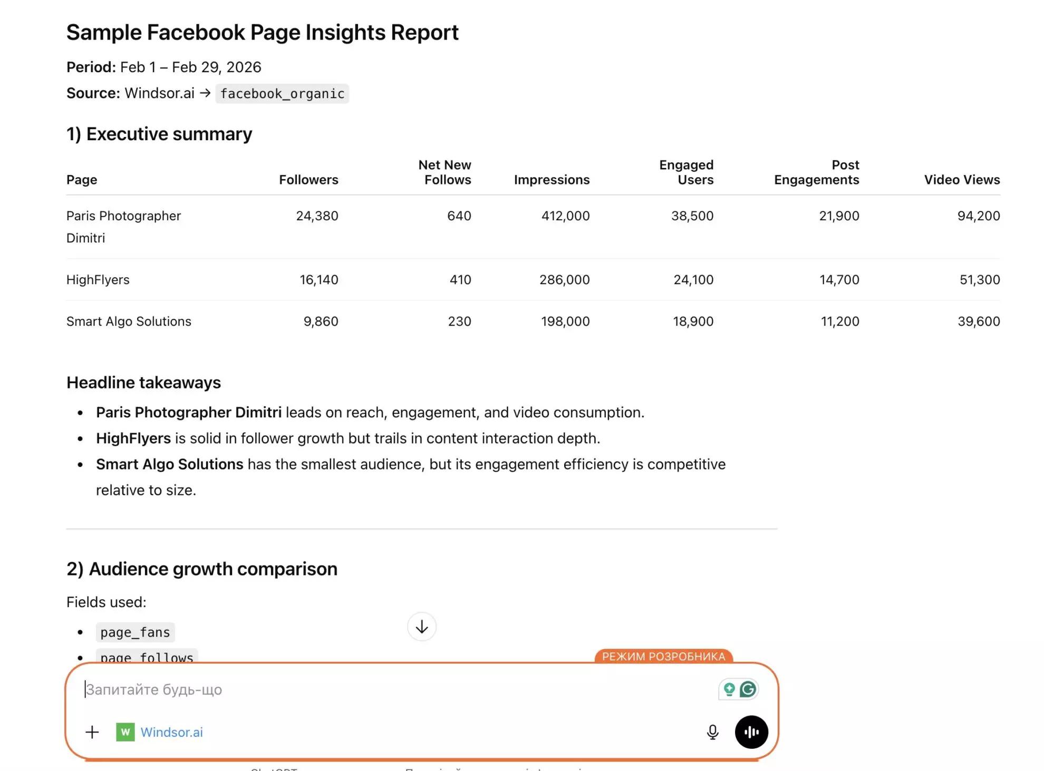Start voice dictation with the microphone icon
The width and height of the screenshot is (1044, 771).
tap(712, 732)
